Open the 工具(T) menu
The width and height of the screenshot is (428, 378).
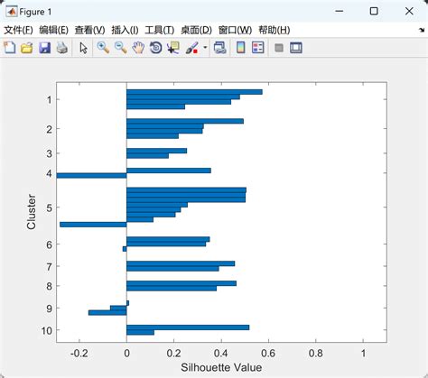coord(160,30)
